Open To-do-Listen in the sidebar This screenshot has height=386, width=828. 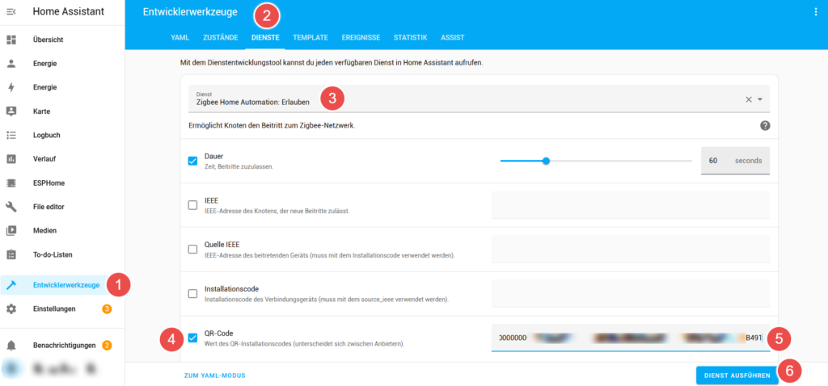[53, 254]
